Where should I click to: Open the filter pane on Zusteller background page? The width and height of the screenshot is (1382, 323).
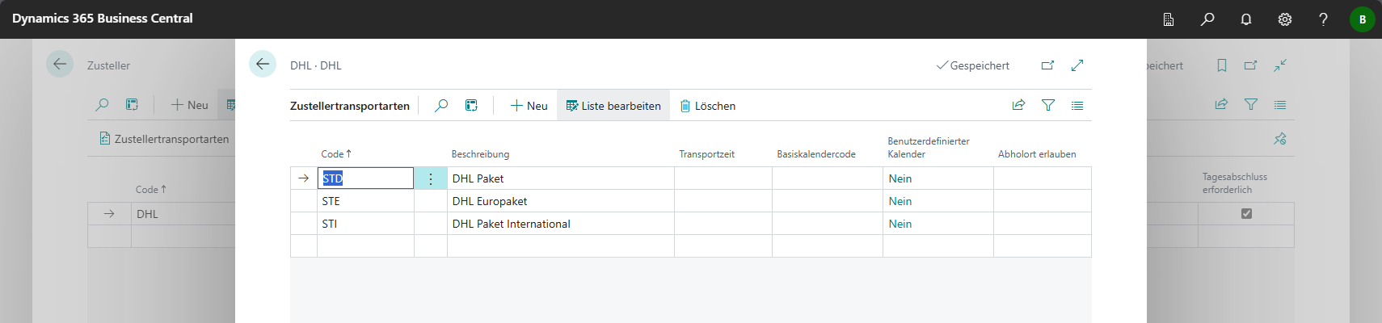coord(1251,104)
